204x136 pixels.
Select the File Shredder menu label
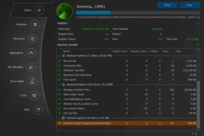[x=15, y=67]
